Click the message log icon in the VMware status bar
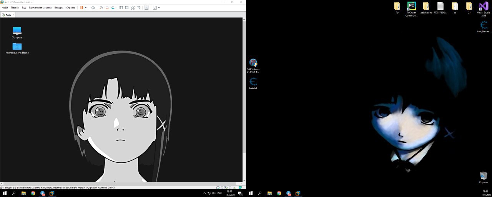This screenshot has width=492, height=197. click(x=241, y=187)
